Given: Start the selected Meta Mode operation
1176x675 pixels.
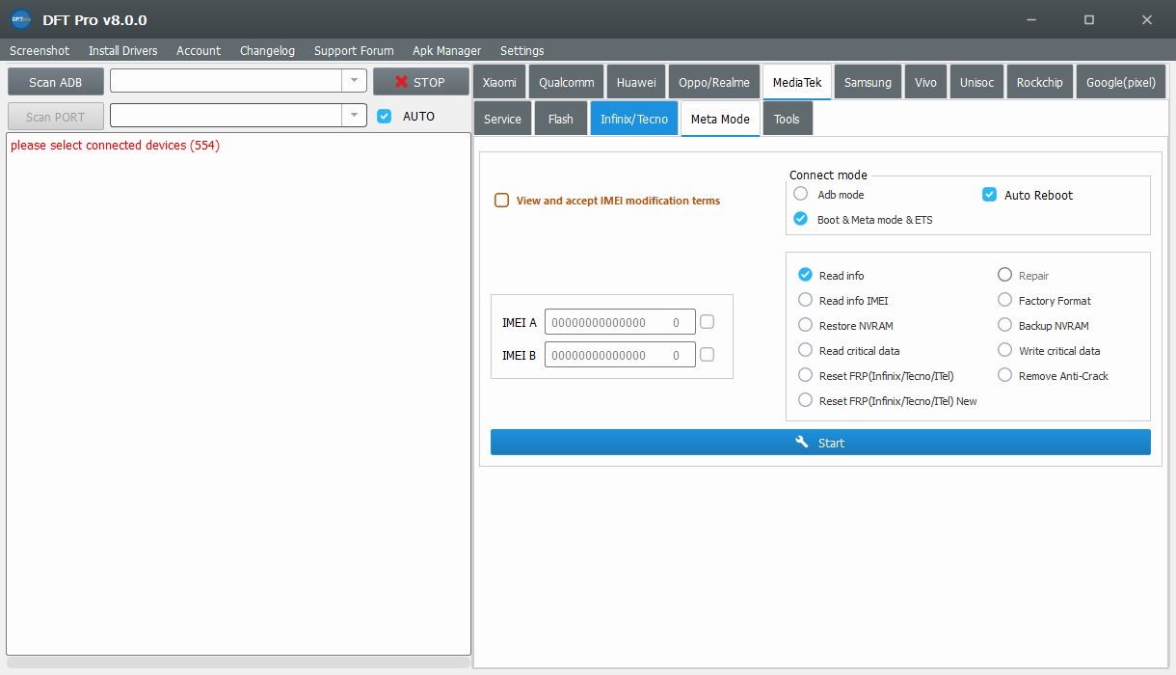Looking at the screenshot, I should [x=820, y=443].
